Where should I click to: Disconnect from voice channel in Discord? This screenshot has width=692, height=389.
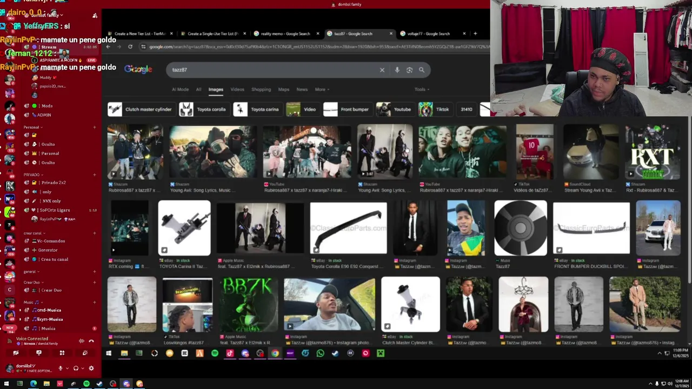pos(91,341)
